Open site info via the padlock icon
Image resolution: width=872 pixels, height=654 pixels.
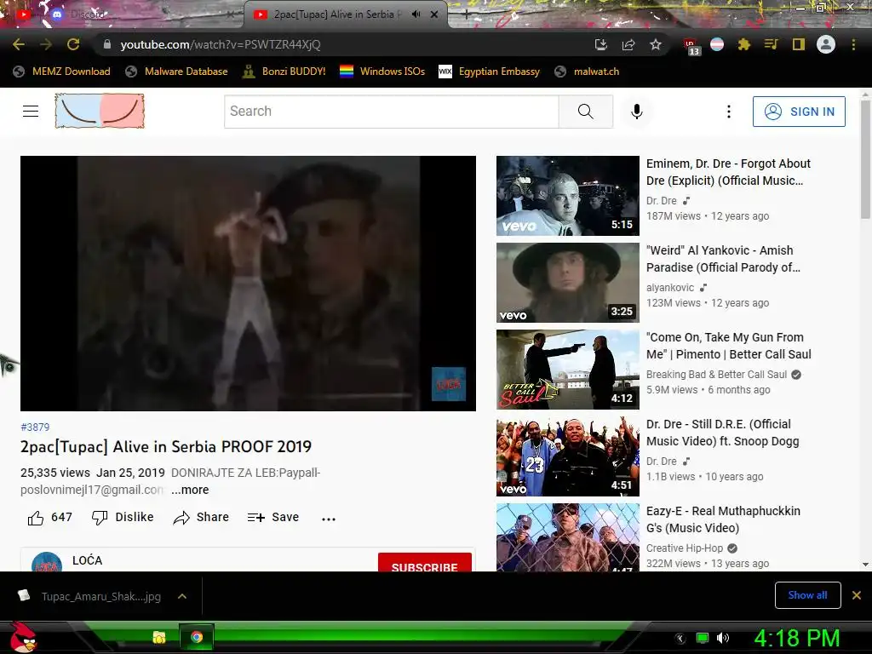(107, 44)
